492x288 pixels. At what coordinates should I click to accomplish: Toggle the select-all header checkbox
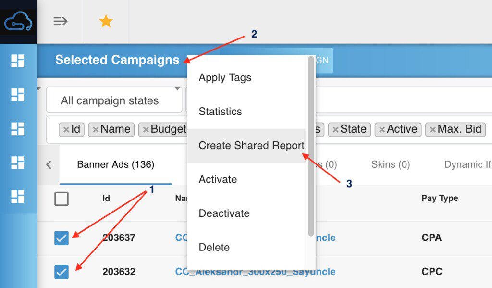pos(61,199)
